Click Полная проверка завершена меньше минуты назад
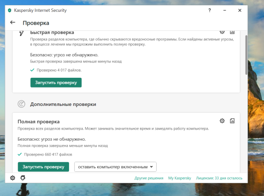The width and height of the screenshot is (264, 196). [62, 145]
